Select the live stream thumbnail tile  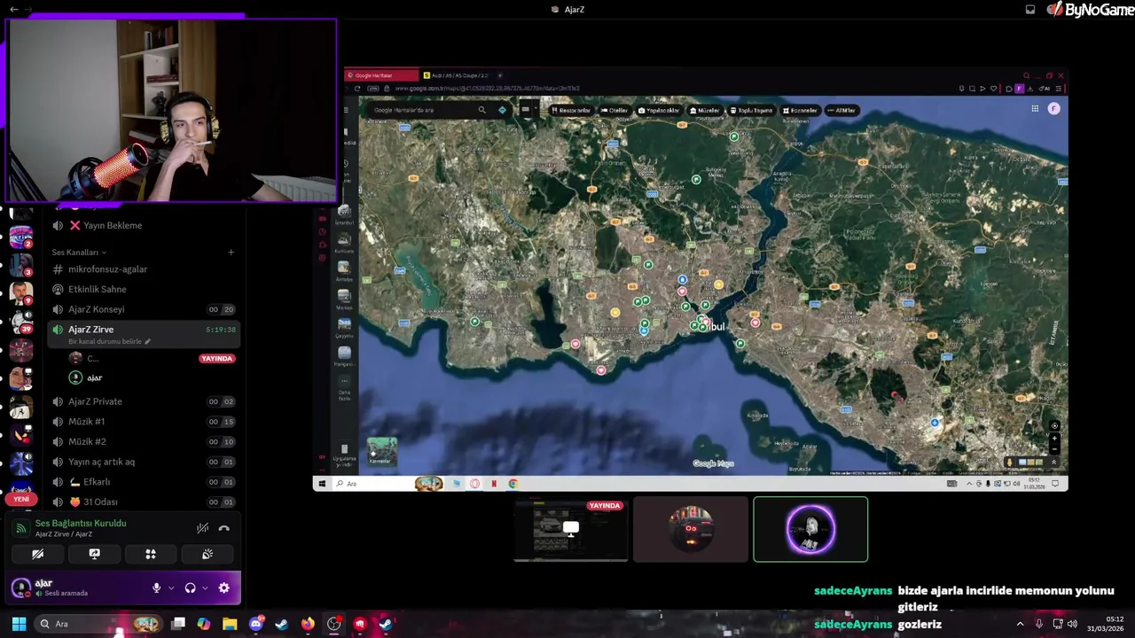(571, 529)
